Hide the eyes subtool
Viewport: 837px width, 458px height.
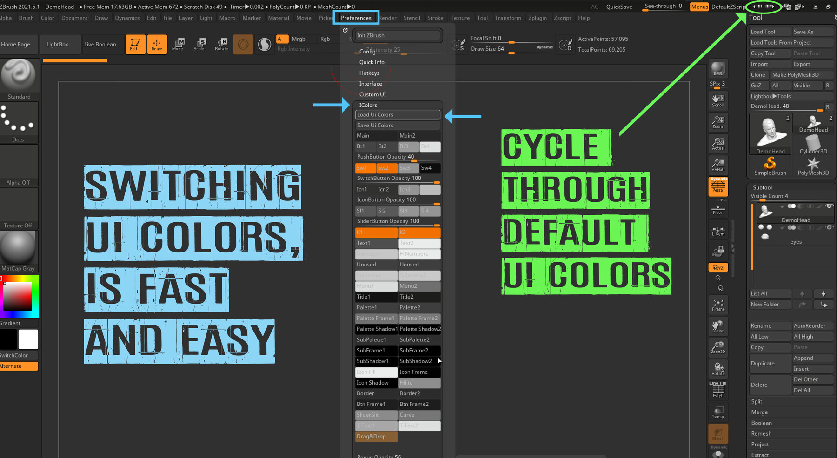[x=830, y=227]
